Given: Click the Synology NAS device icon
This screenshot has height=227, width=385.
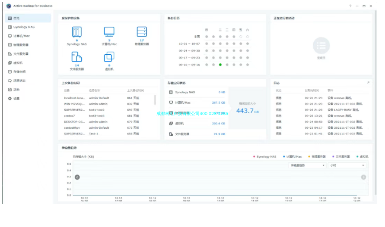Looking at the screenshot, I should (x=76, y=32).
